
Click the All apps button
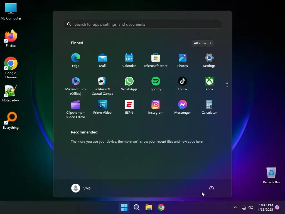203,43
